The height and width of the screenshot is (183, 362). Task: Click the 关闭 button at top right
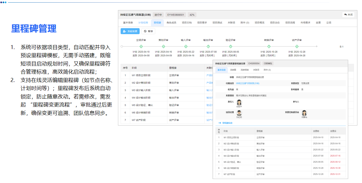[348, 15]
